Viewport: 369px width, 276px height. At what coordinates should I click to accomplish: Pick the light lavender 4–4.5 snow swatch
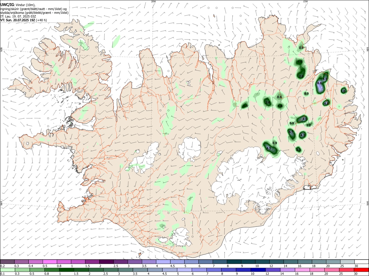163,262
